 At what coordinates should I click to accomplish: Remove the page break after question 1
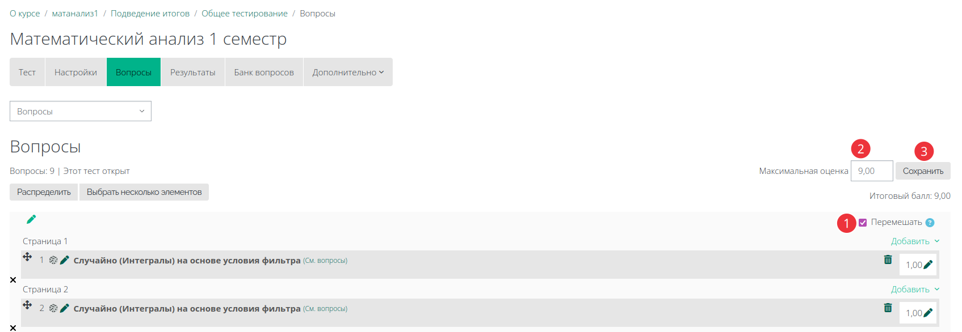[x=13, y=280]
